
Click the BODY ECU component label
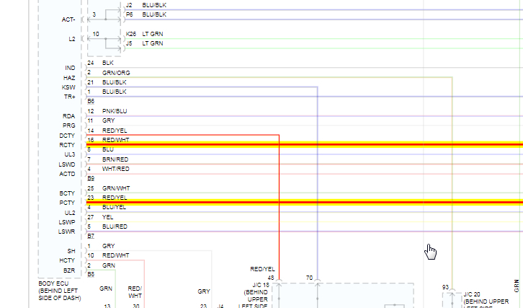tap(53, 283)
